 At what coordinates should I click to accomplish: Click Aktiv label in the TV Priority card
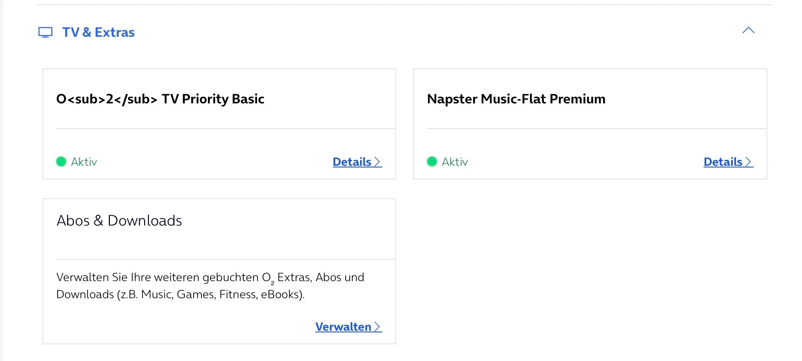[84, 162]
